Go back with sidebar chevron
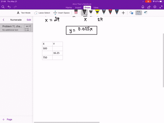Viewport: 164px width, 123px height. 3,20
